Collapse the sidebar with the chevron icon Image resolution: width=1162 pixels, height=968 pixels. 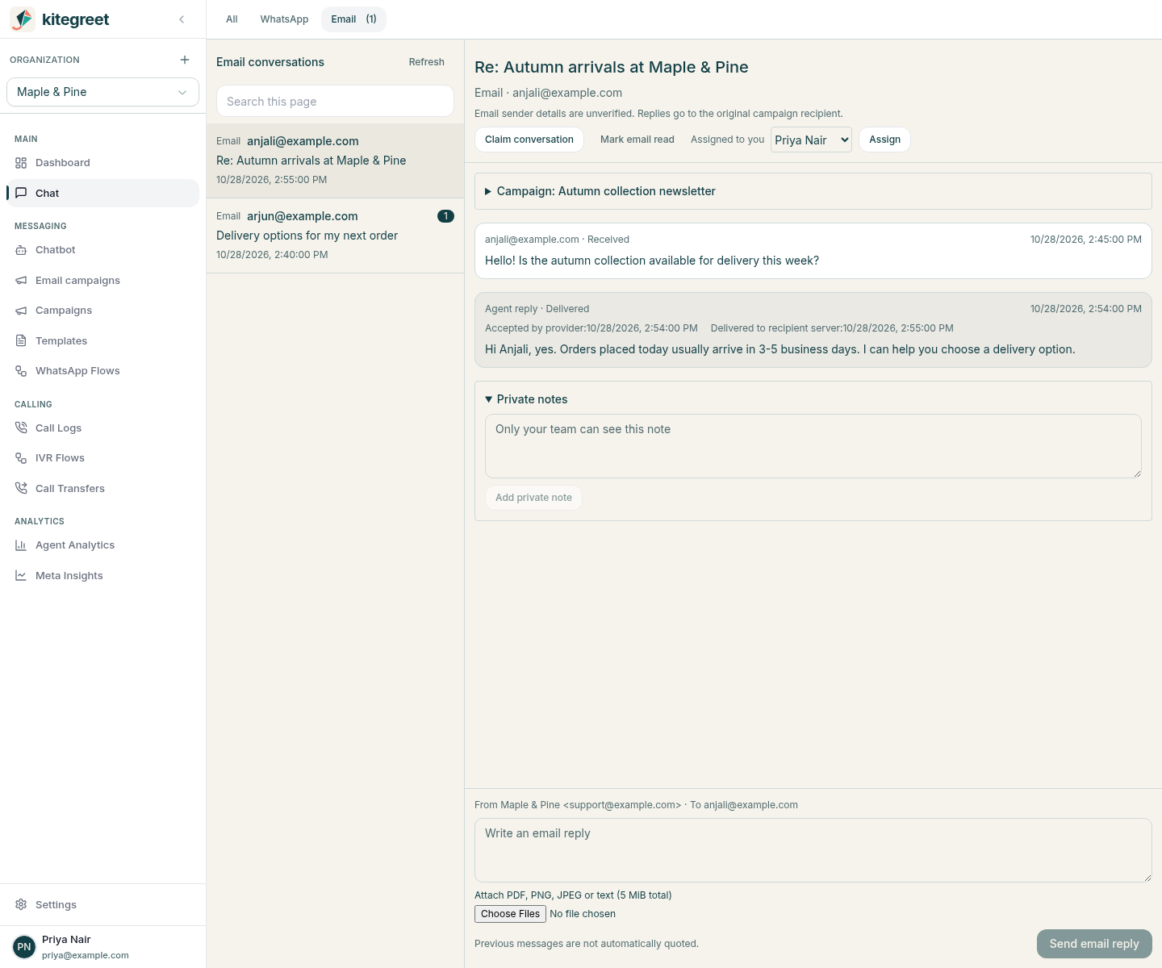182,19
